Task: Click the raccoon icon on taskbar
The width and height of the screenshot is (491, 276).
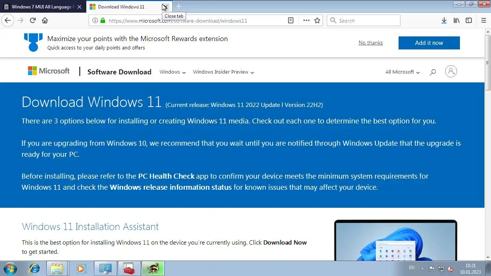Action: tap(153, 268)
